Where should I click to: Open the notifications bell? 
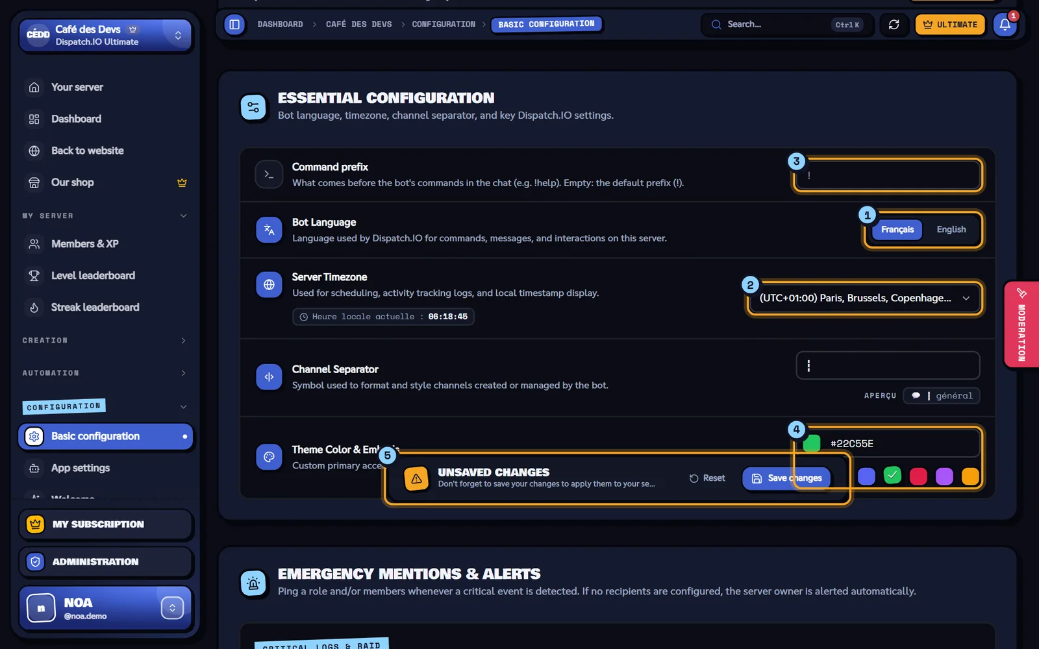coord(1005,25)
